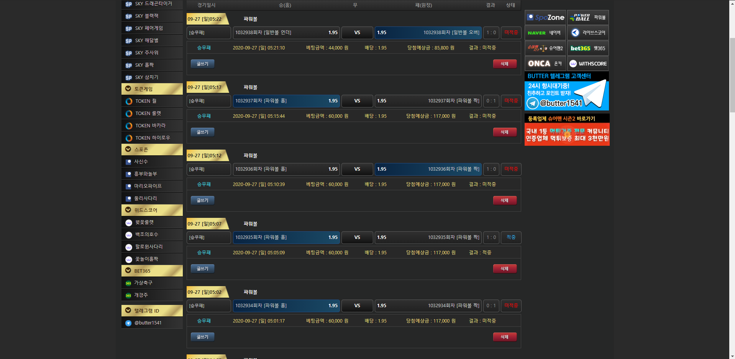Click the SpoZone logo banner
Viewport: 735px width, 359px height.
click(545, 18)
